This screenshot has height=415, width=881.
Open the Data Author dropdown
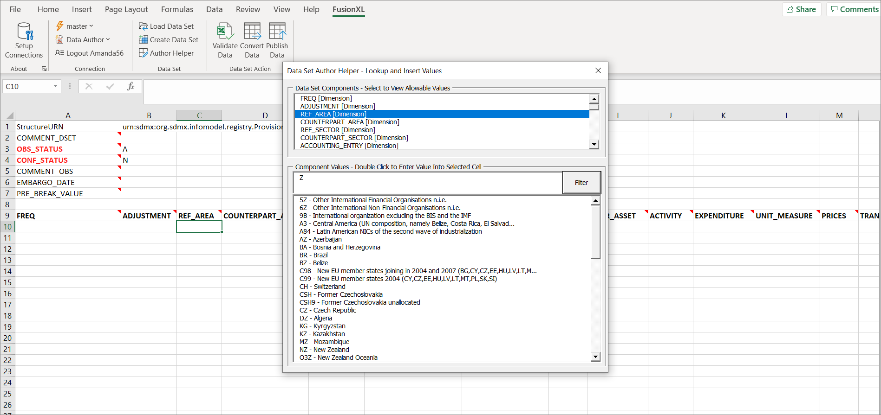[x=83, y=40]
